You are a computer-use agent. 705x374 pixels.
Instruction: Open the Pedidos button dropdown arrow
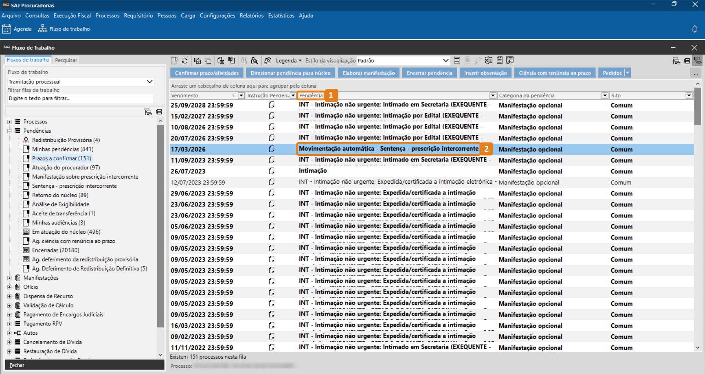click(x=627, y=73)
